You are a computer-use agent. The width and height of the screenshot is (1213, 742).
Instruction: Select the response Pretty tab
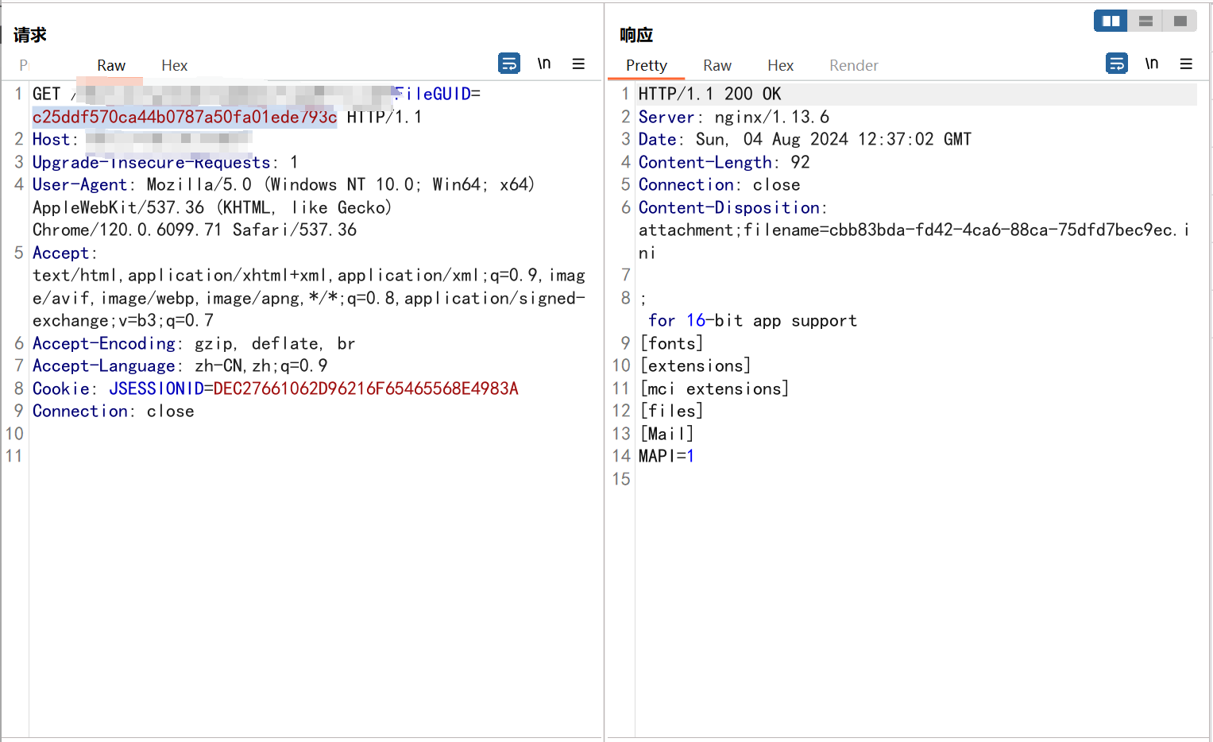(x=646, y=66)
